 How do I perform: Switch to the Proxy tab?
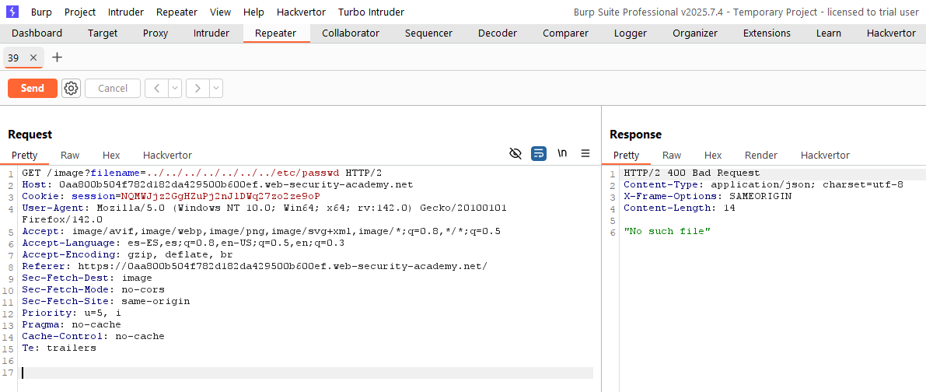[155, 33]
